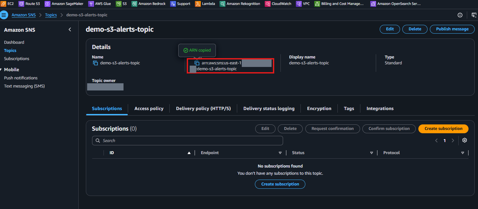Click the ARN text demo-s3-alerts-topic
Image resolution: width=478 pixels, height=209 pixels.
coord(217,69)
